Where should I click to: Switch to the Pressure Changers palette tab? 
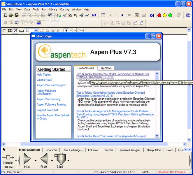click(129, 150)
